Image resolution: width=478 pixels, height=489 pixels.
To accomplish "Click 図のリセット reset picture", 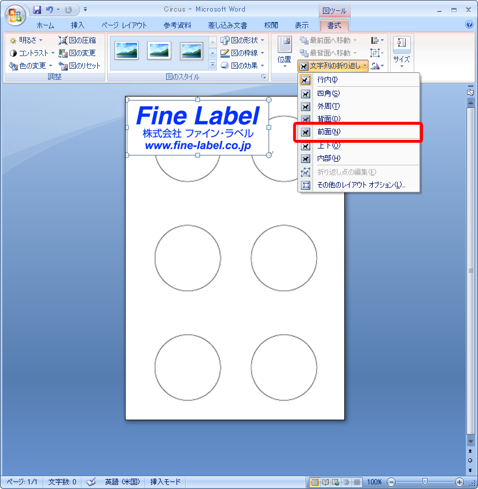I will coord(80,66).
